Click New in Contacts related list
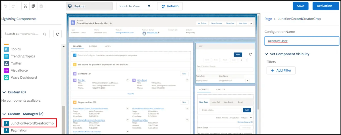Image resolution: width=341 pixels, height=135 pixels. [x=184, y=74]
